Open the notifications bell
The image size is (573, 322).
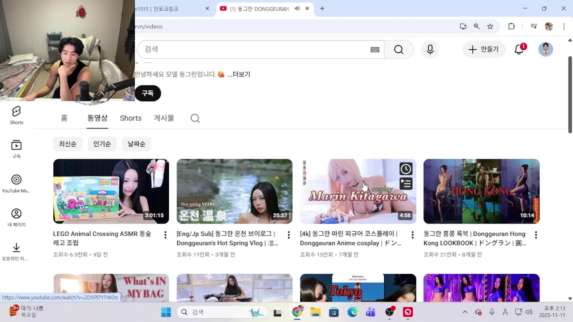tap(519, 49)
